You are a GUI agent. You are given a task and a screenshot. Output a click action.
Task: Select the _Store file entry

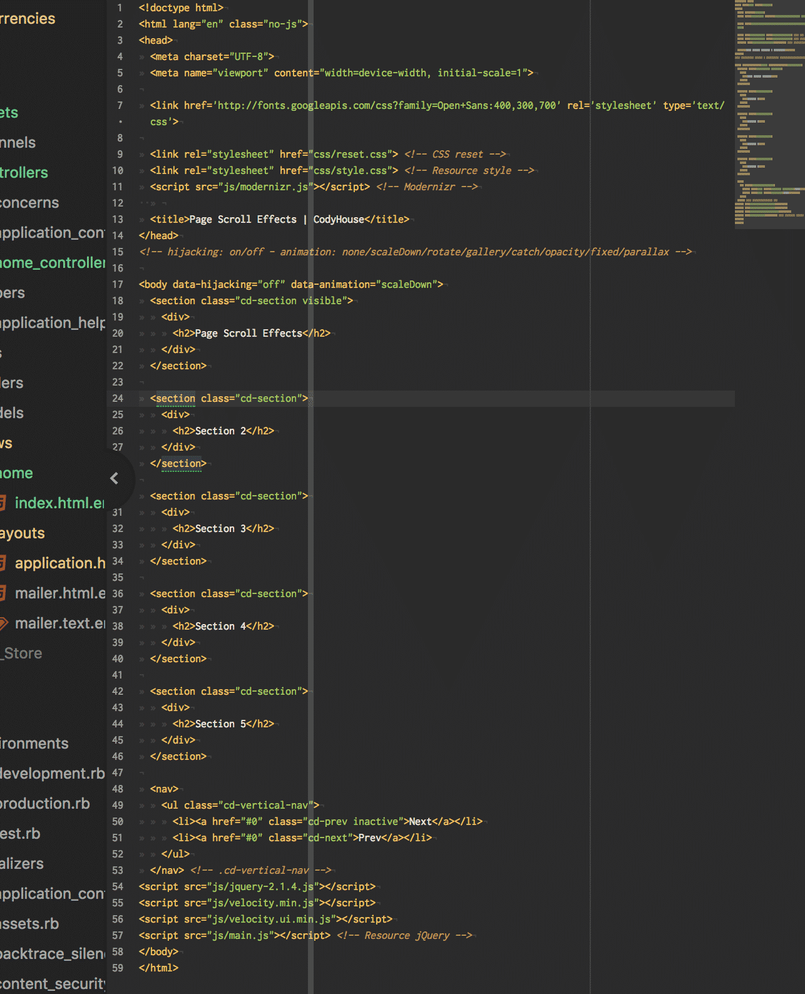coord(21,653)
